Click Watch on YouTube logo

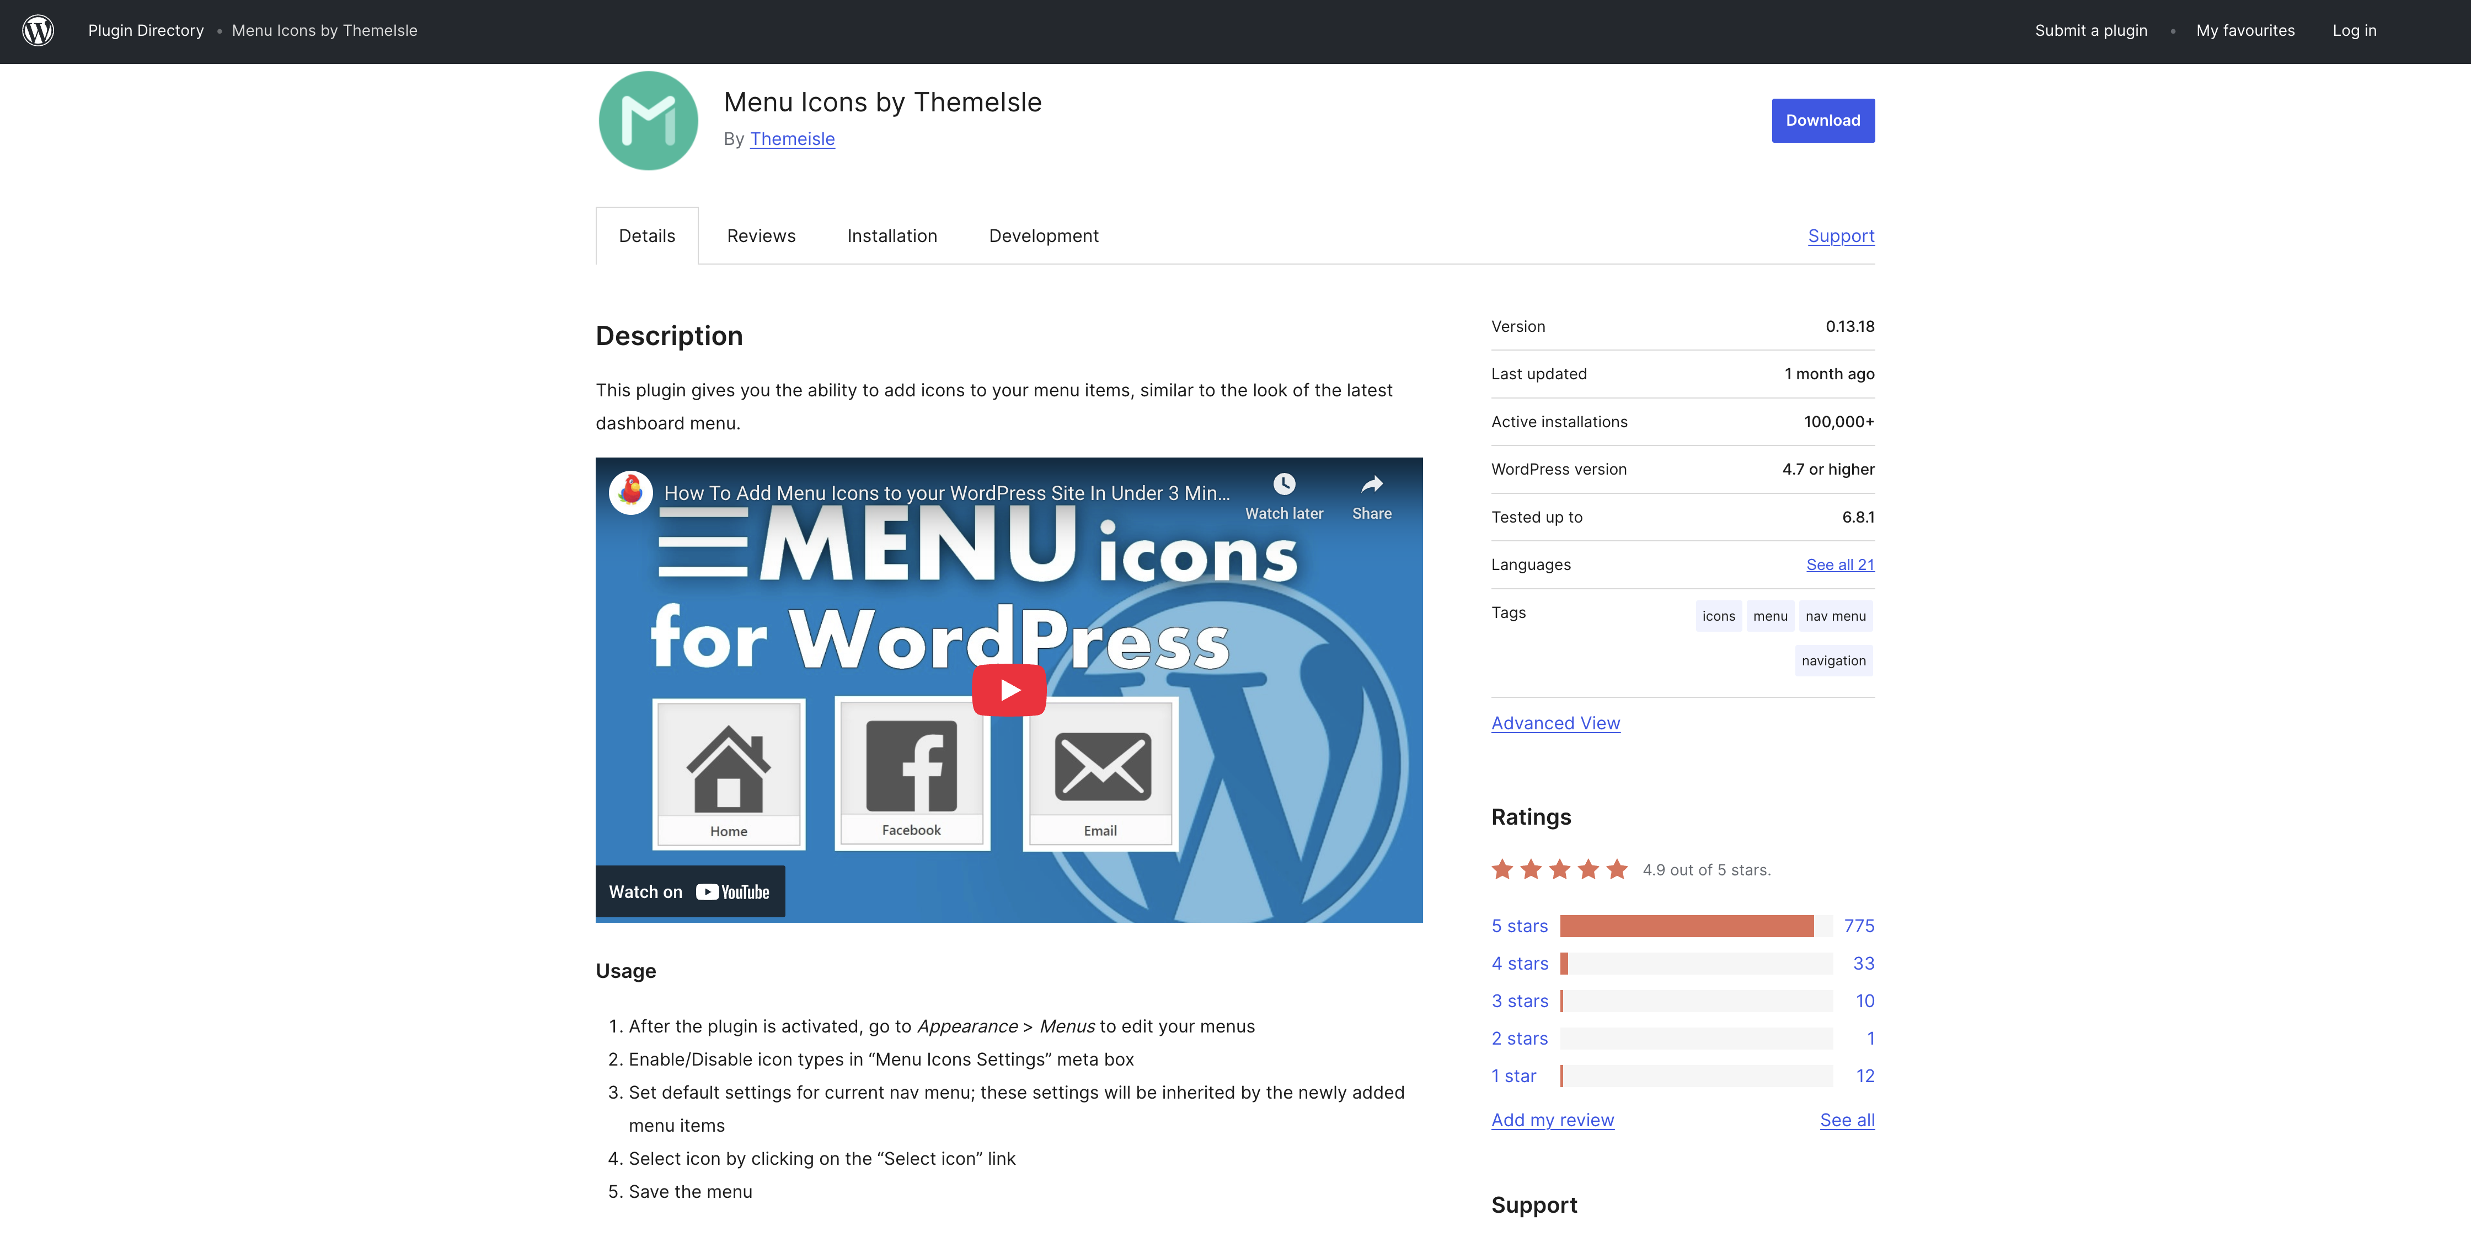733,892
